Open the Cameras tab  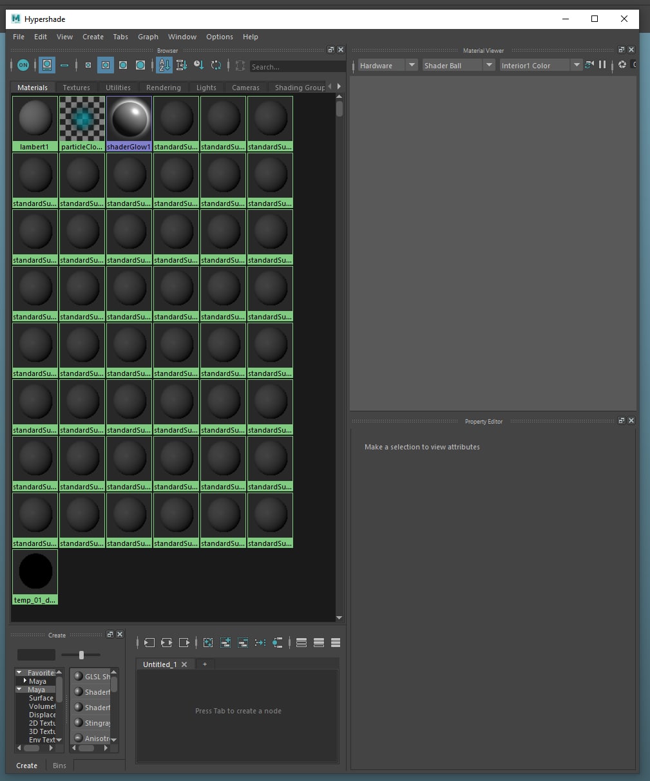(x=245, y=88)
